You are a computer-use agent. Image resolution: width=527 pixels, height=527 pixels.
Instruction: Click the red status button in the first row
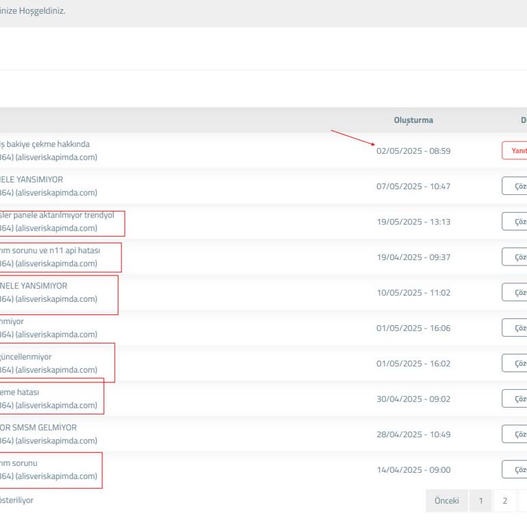(515, 151)
